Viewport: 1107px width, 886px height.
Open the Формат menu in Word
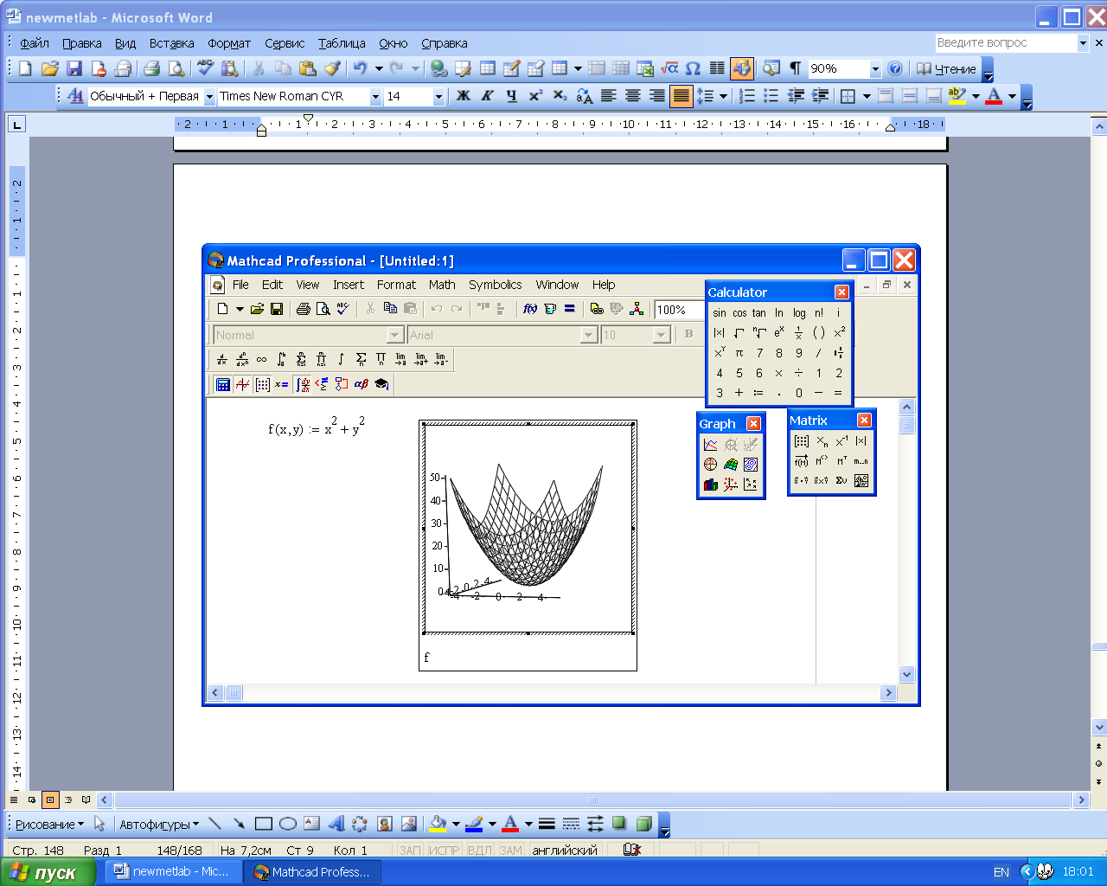click(229, 43)
